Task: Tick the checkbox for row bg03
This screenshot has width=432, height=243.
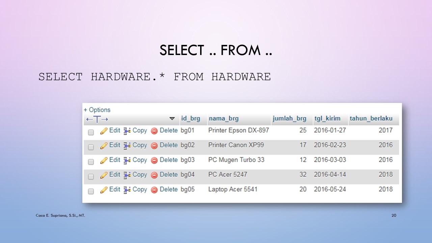Action: [91, 162]
